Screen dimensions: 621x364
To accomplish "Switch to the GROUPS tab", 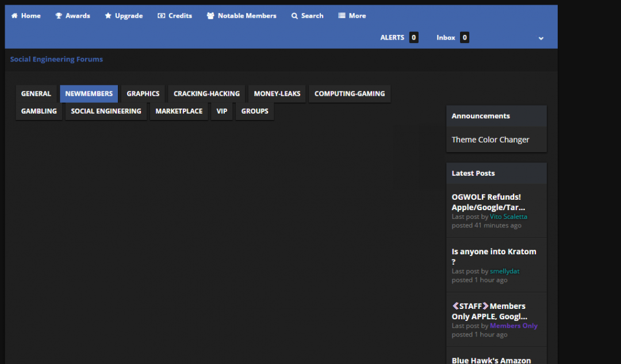I will 255,111.
